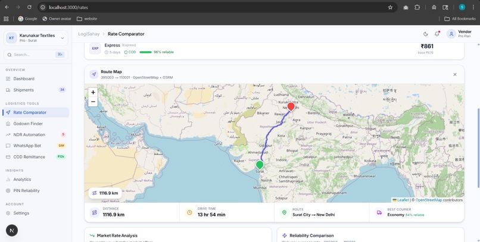Screen dimensions: 480x242
Task: Click the Distance route icon
Action: (x=95, y=212)
